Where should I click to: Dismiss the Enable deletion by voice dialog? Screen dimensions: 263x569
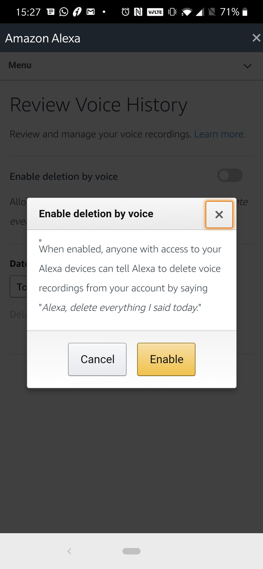(219, 215)
